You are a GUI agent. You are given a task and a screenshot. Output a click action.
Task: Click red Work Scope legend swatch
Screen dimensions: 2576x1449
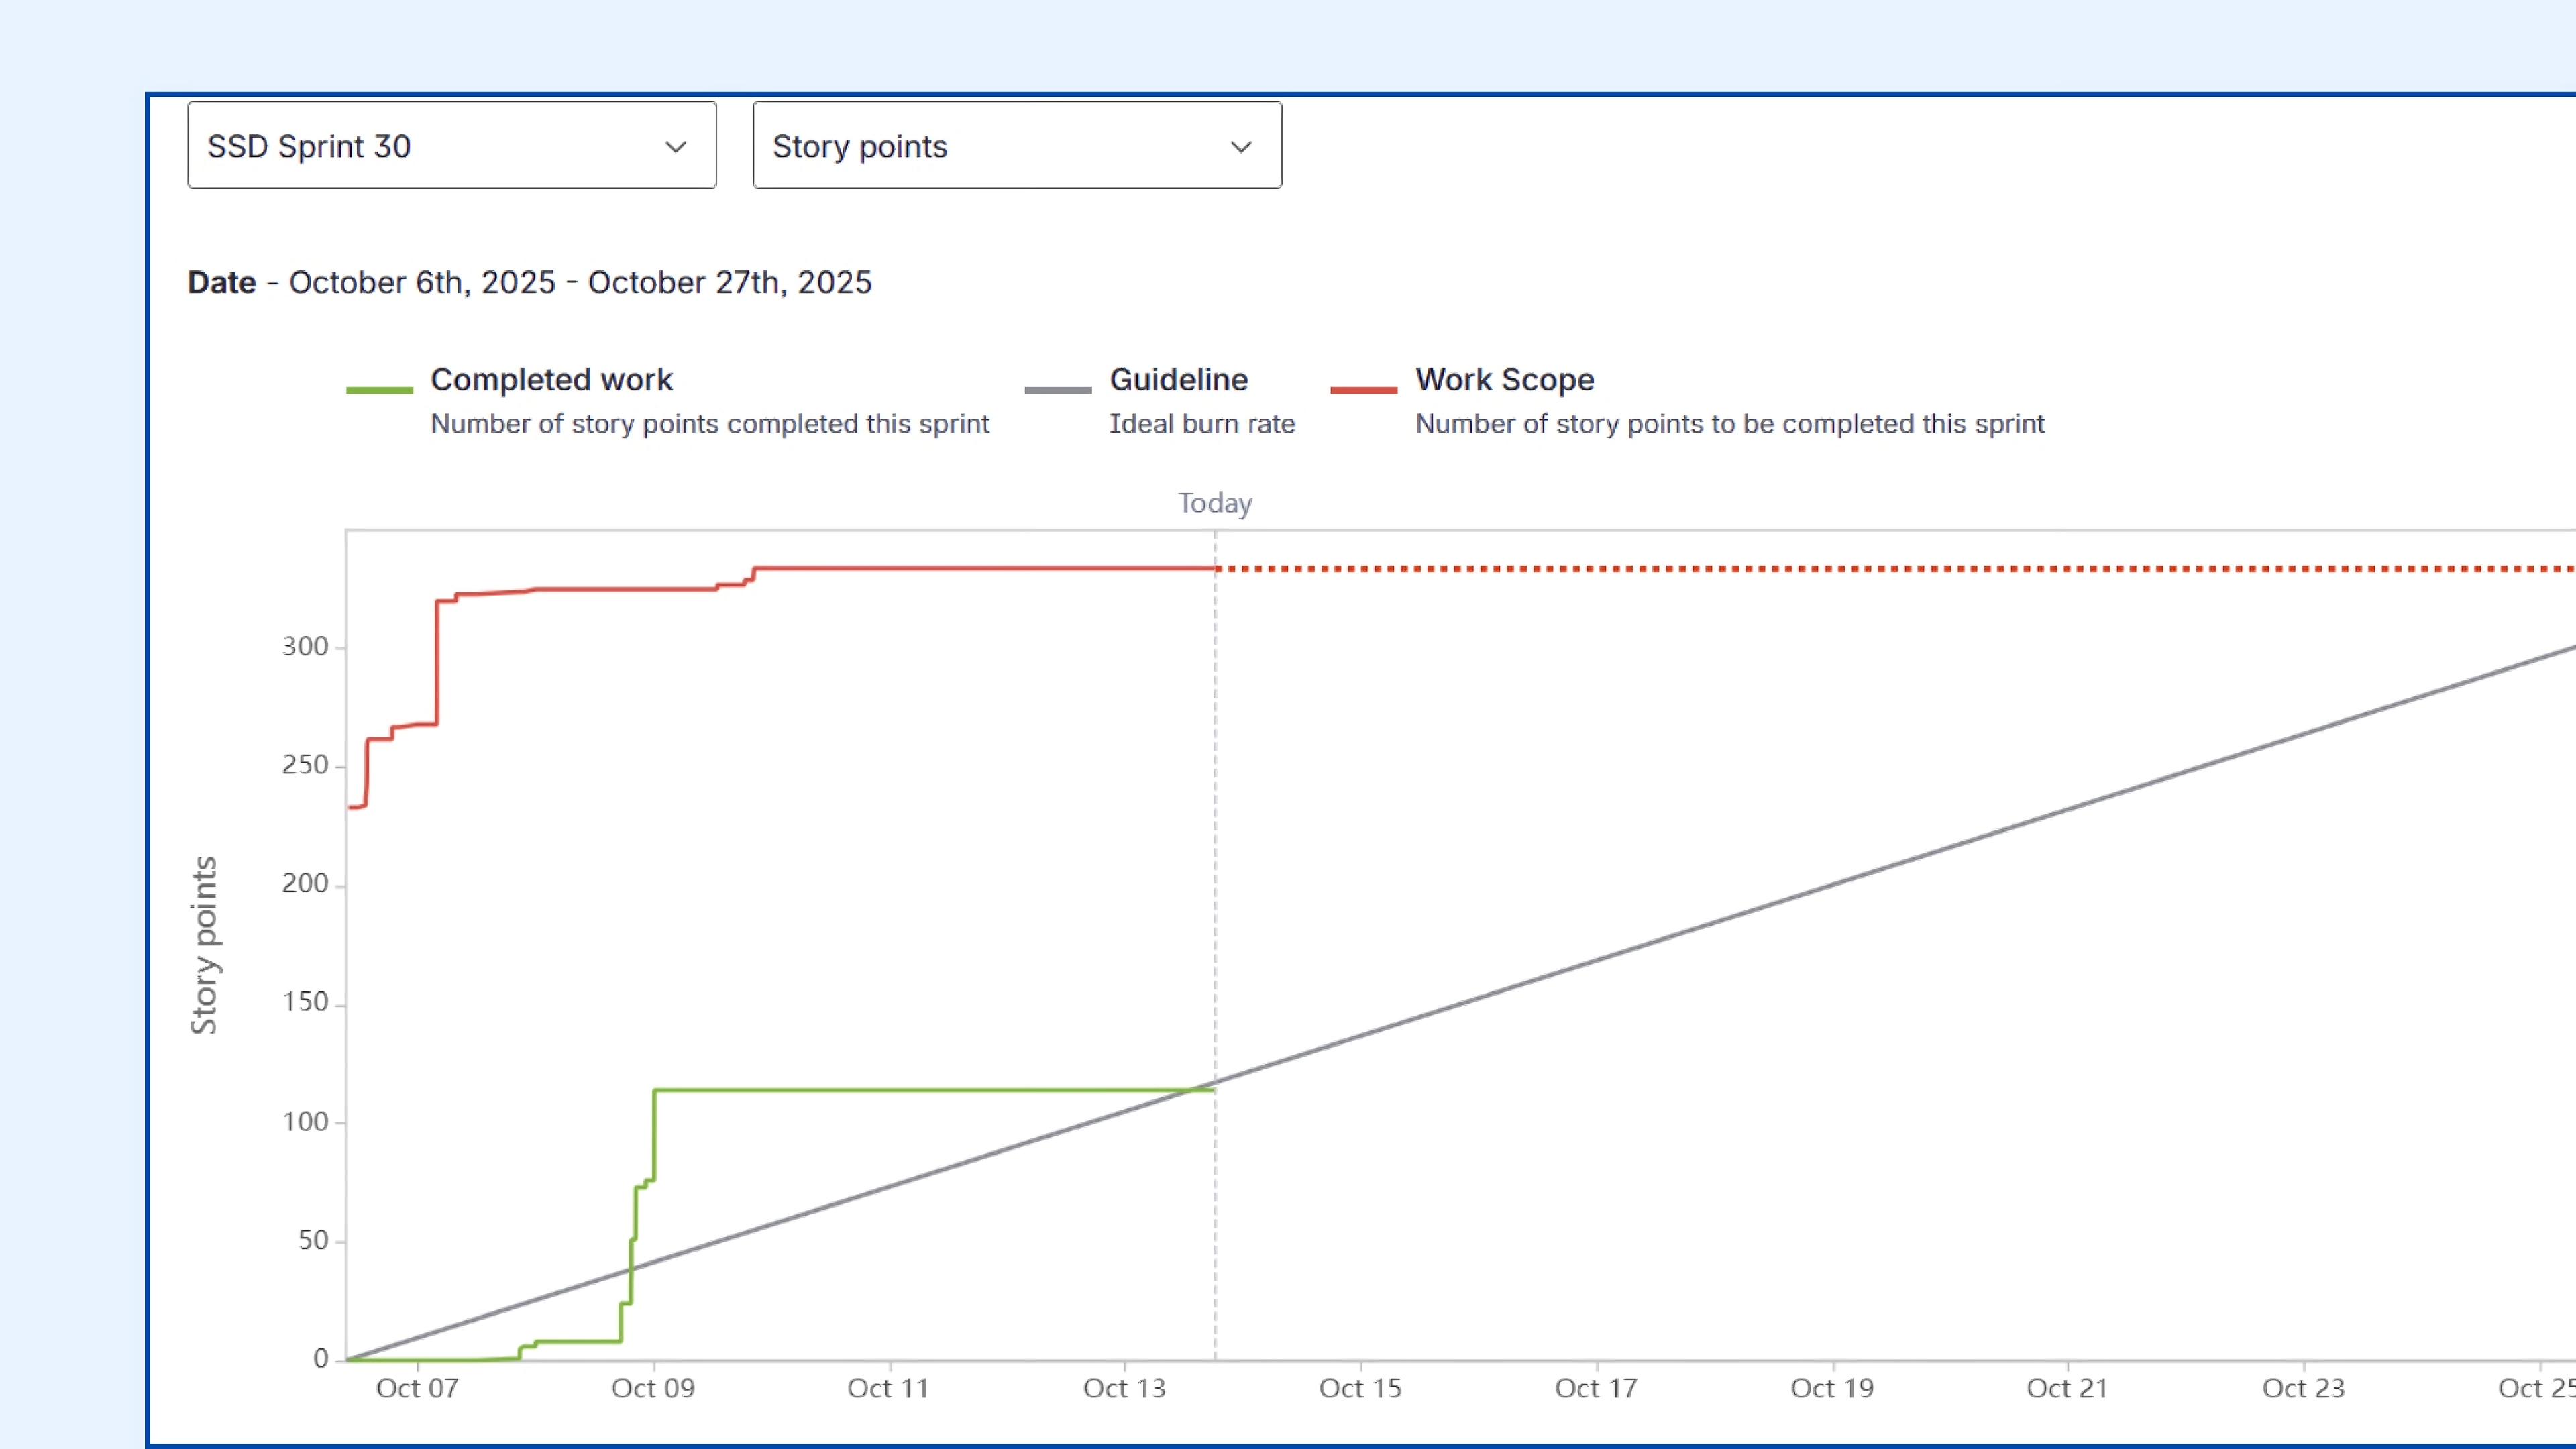(x=1363, y=390)
